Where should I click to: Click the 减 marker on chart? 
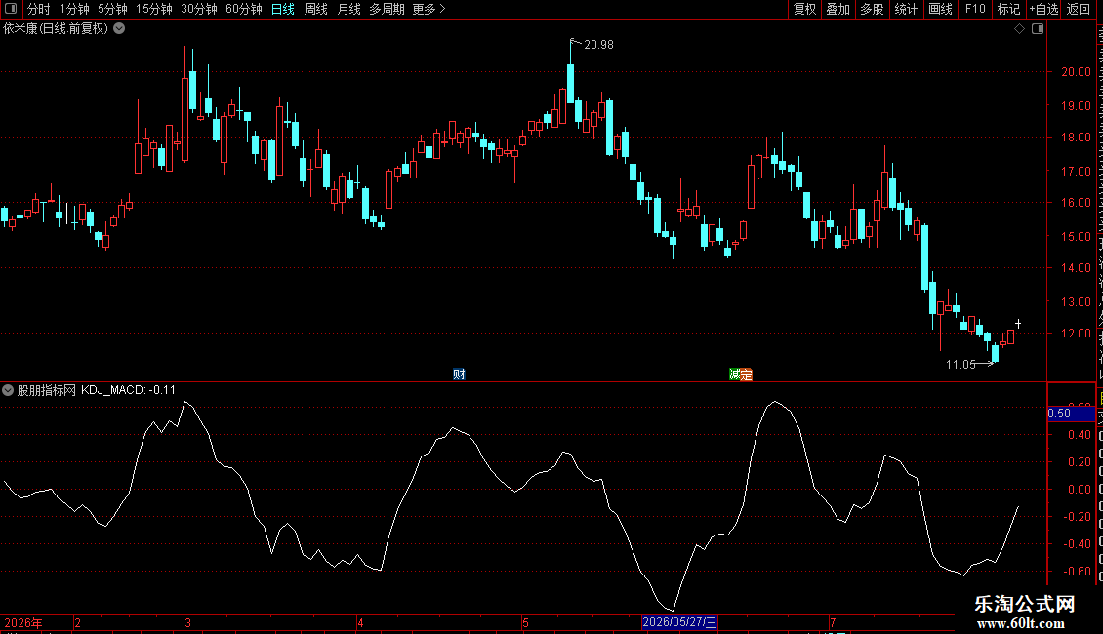point(734,374)
